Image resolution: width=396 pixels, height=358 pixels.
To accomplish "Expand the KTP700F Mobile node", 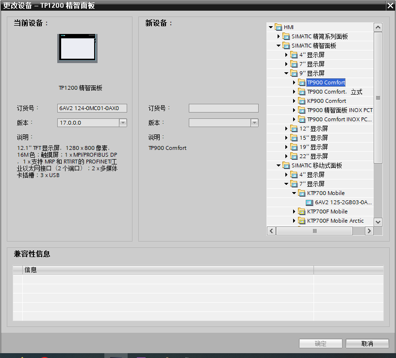I will (294, 212).
